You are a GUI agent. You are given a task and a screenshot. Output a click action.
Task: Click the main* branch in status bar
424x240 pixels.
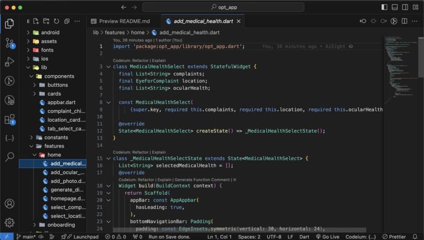pos(26,237)
